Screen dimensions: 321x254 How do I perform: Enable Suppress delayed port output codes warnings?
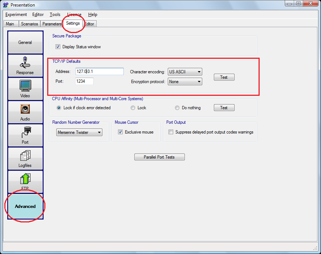click(x=171, y=132)
